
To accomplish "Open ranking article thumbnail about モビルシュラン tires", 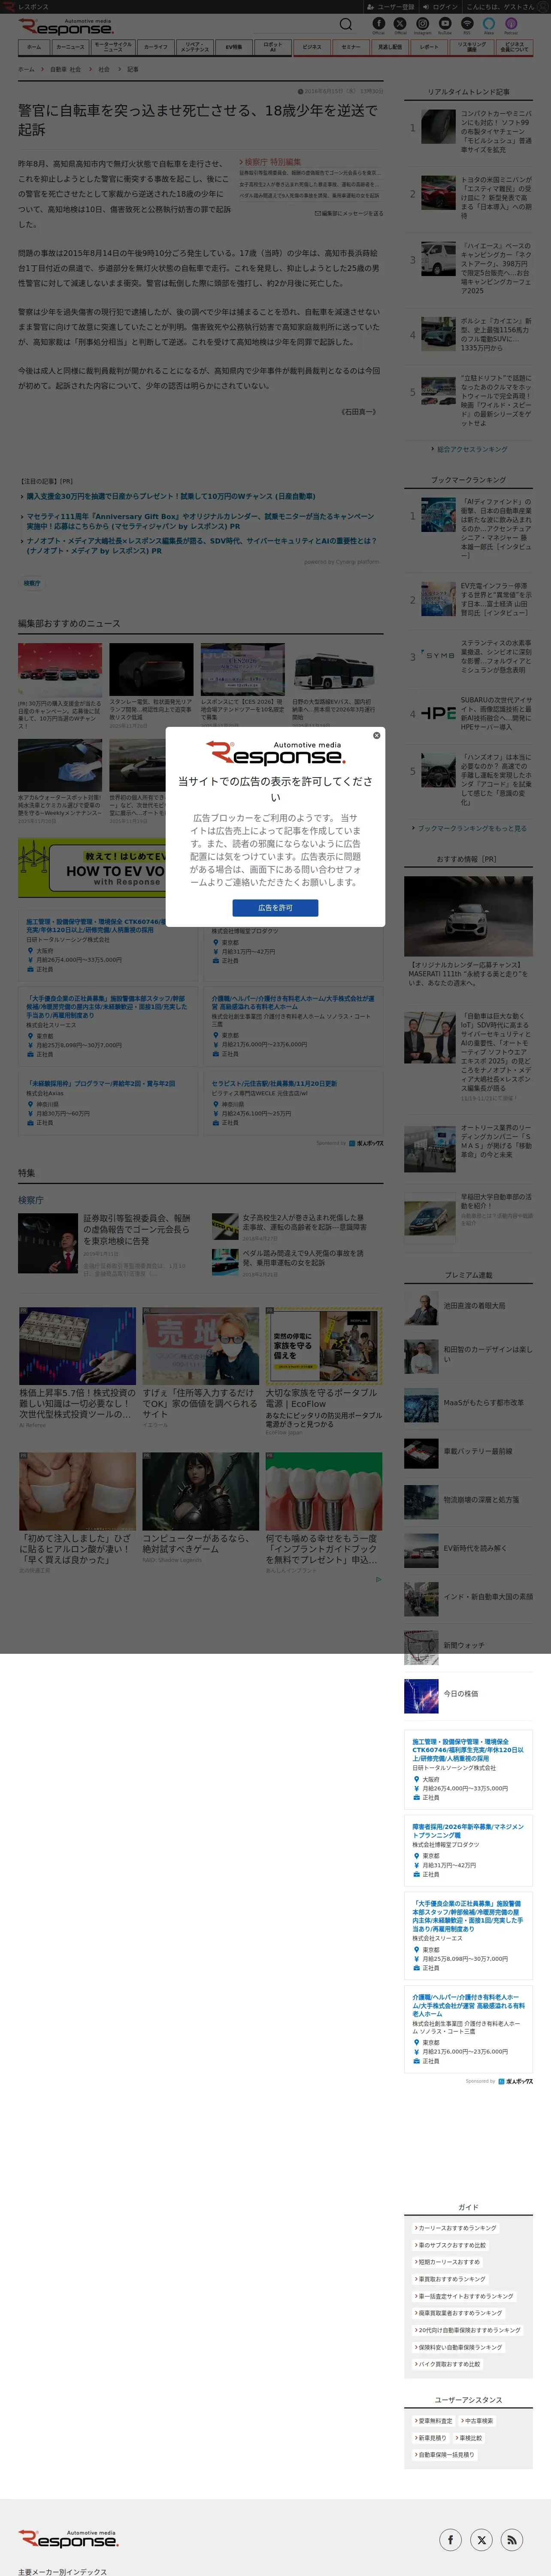I will coord(438,128).
